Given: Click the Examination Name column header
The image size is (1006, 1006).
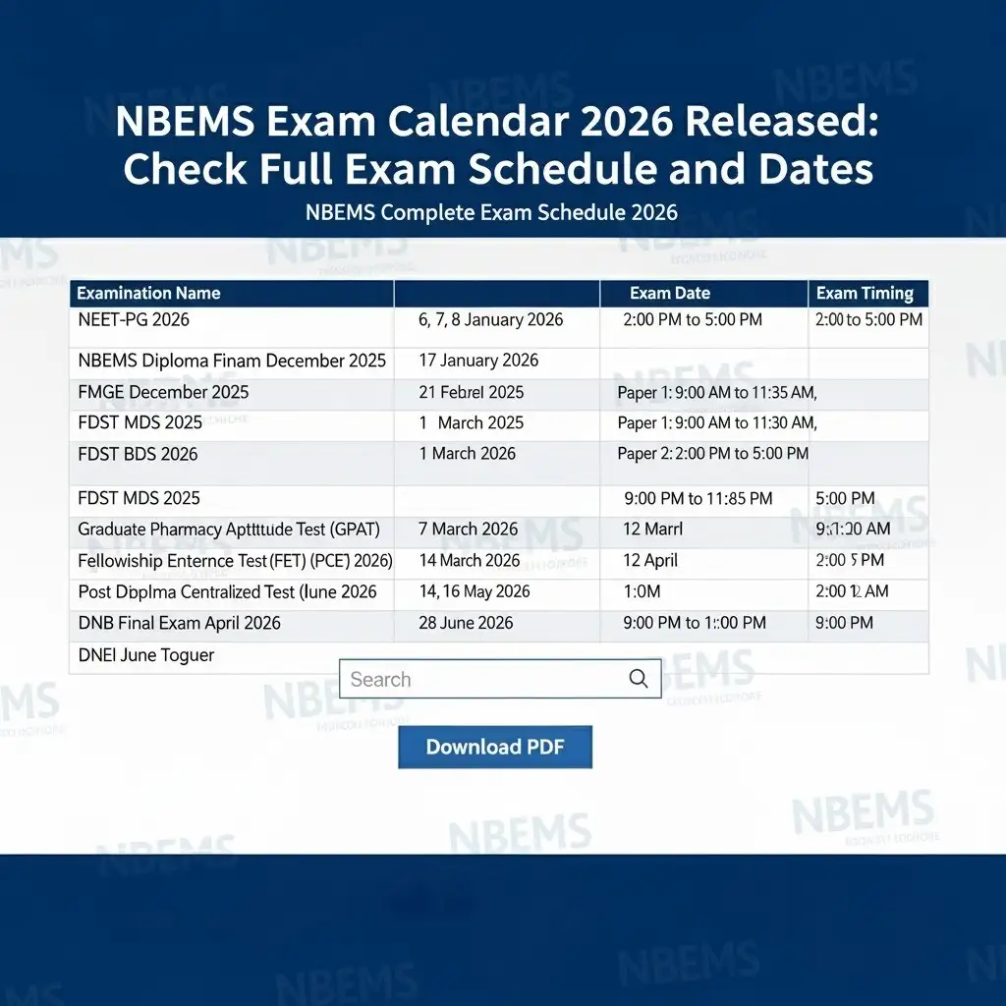Looking at the screenshot, I should [148, 293].
